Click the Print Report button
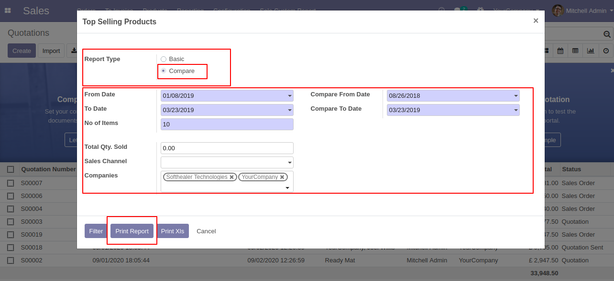This screenshot has height=281, width=614. click(x=132, y=231)
